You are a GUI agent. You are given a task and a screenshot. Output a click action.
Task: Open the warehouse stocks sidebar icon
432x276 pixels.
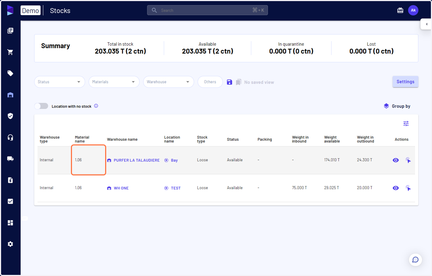pyautogui.click(x=10, y=95)
